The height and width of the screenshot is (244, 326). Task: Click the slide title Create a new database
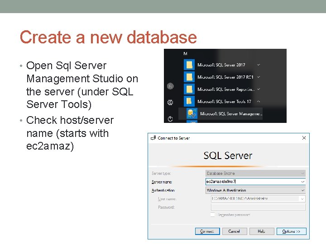point(108,37)
